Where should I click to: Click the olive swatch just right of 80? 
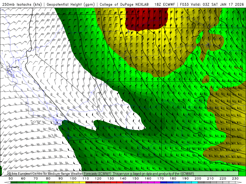pos(51,182)
